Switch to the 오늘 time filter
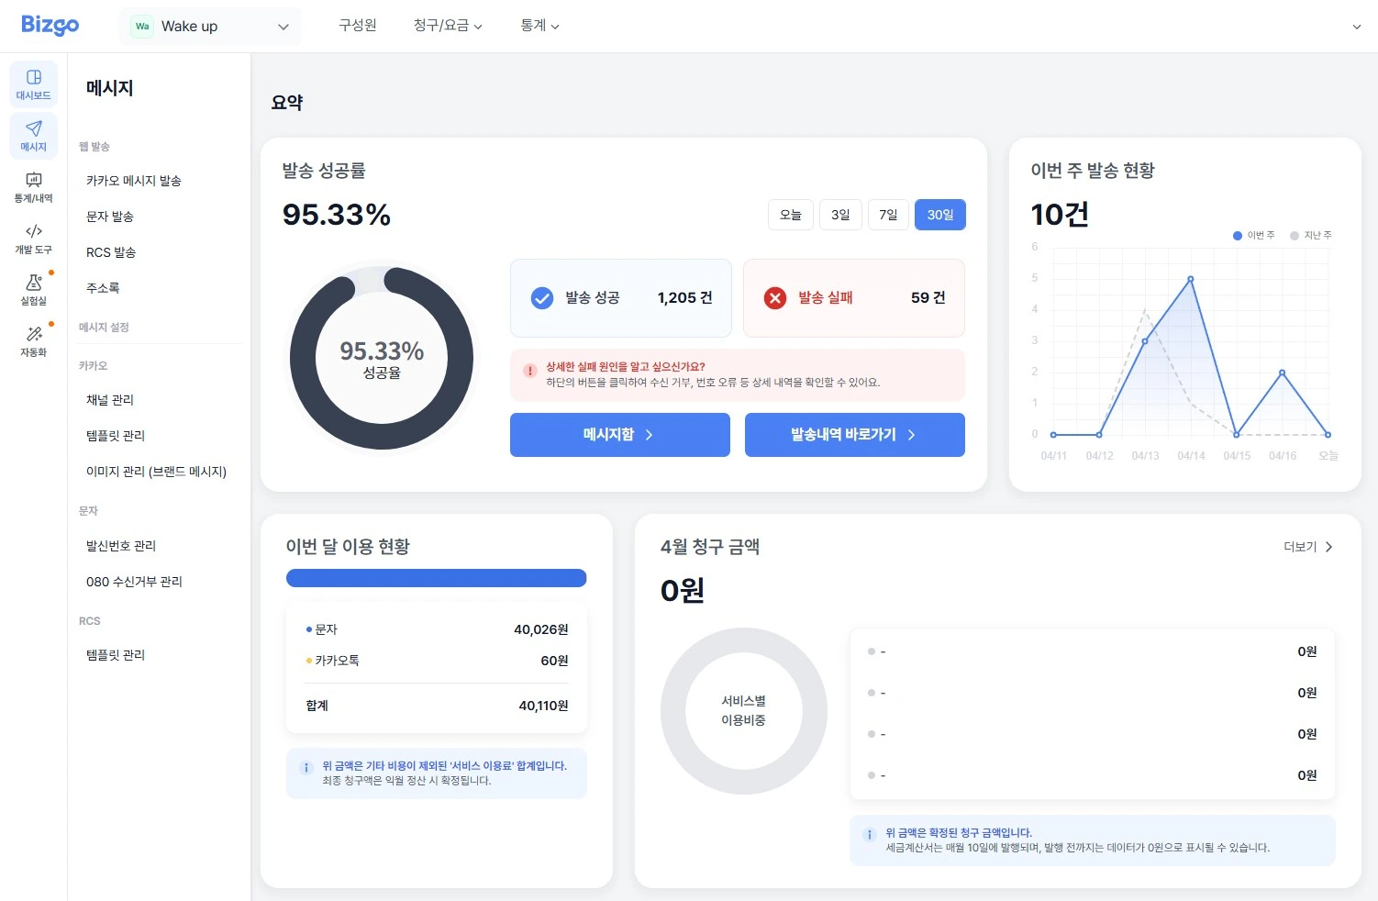The height and width of the screenshot is (901, 1378). pyautogui.click(x=790, y=214)
